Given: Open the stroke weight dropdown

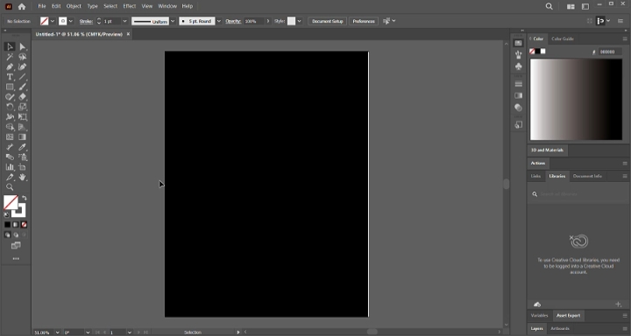Looking at the screenshot, I should [124, 21].
